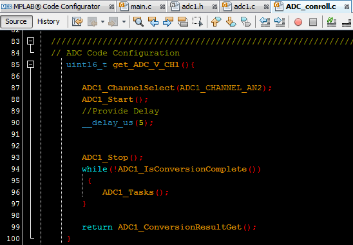Toggle Highlight Search icon

coord(183,22)
